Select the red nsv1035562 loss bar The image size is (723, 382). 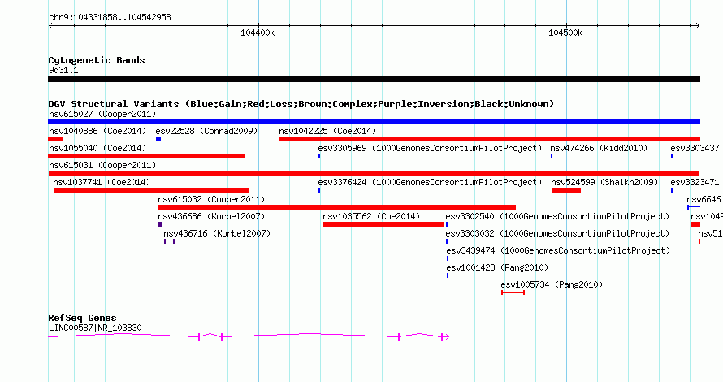point(383,224)
